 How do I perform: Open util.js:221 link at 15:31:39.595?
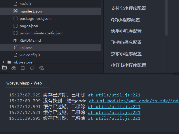114,118
